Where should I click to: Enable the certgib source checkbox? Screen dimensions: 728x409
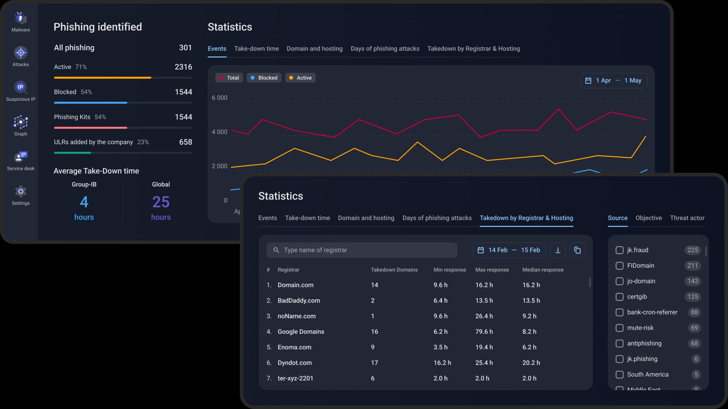tap(619, 297)
